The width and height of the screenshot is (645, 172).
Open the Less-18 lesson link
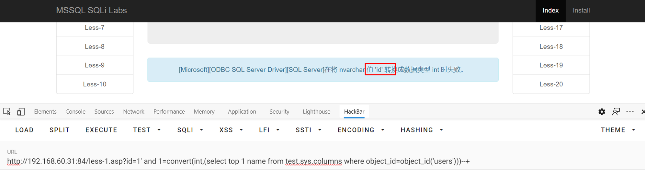551,46
